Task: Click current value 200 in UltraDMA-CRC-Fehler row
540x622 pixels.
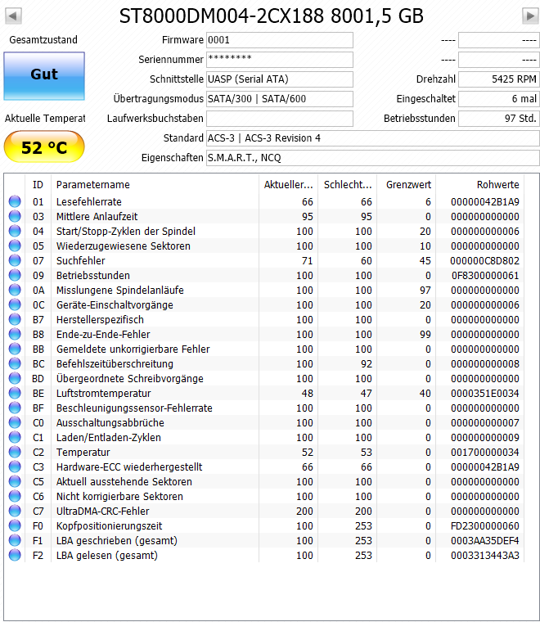Action: coord(304,512)
